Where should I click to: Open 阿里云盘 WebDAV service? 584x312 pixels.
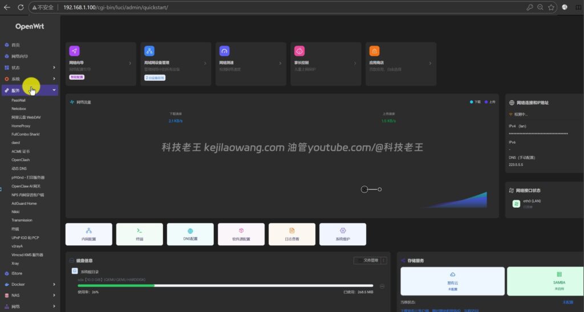(26, 117)
